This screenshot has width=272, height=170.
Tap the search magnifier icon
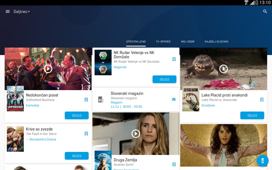(265, 11)
